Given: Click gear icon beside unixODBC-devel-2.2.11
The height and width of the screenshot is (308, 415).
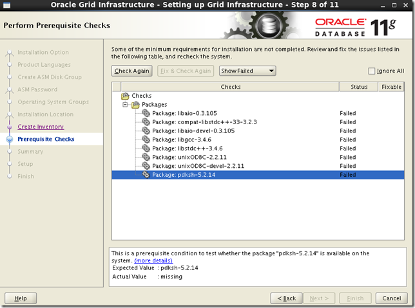Looking at the screenshot, I should [x=146, y=166].
